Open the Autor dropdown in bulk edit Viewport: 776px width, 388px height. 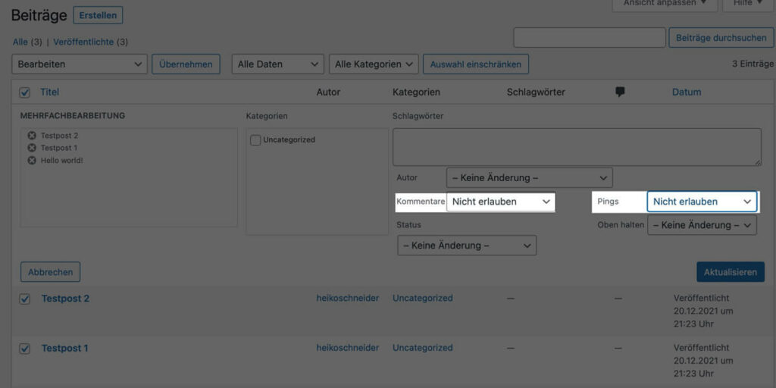coord(530,177)
